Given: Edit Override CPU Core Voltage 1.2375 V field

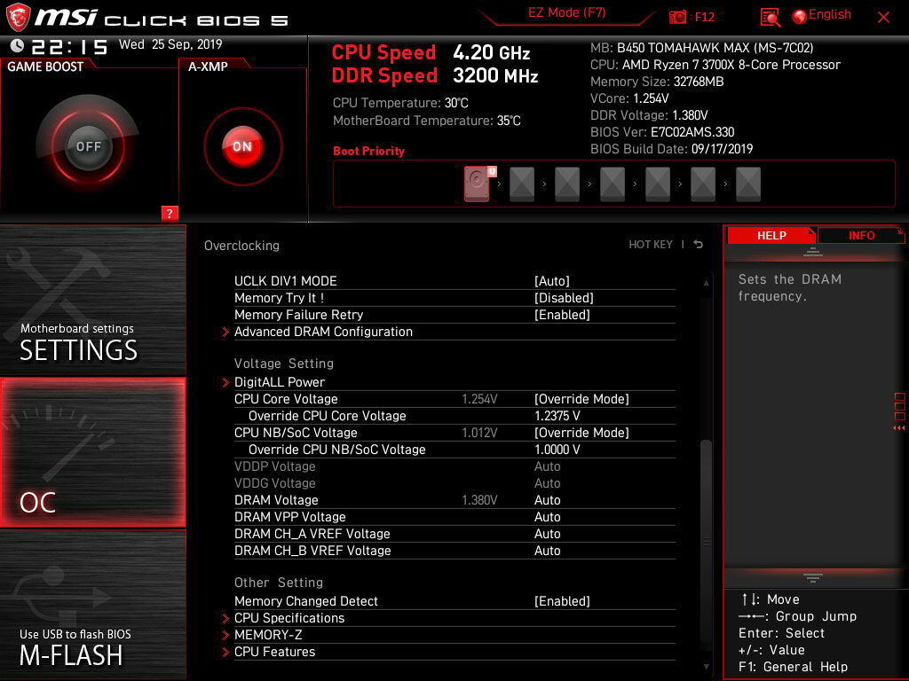Looking at the screenshot, I should click(557, 416).
